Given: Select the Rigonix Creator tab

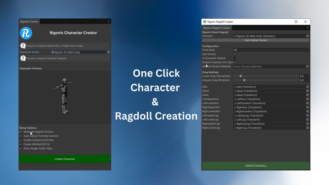Looking at the screenshot, I should (x=29, y=21).
